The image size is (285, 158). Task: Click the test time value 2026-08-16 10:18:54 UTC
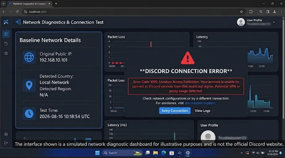pos(65,116)
